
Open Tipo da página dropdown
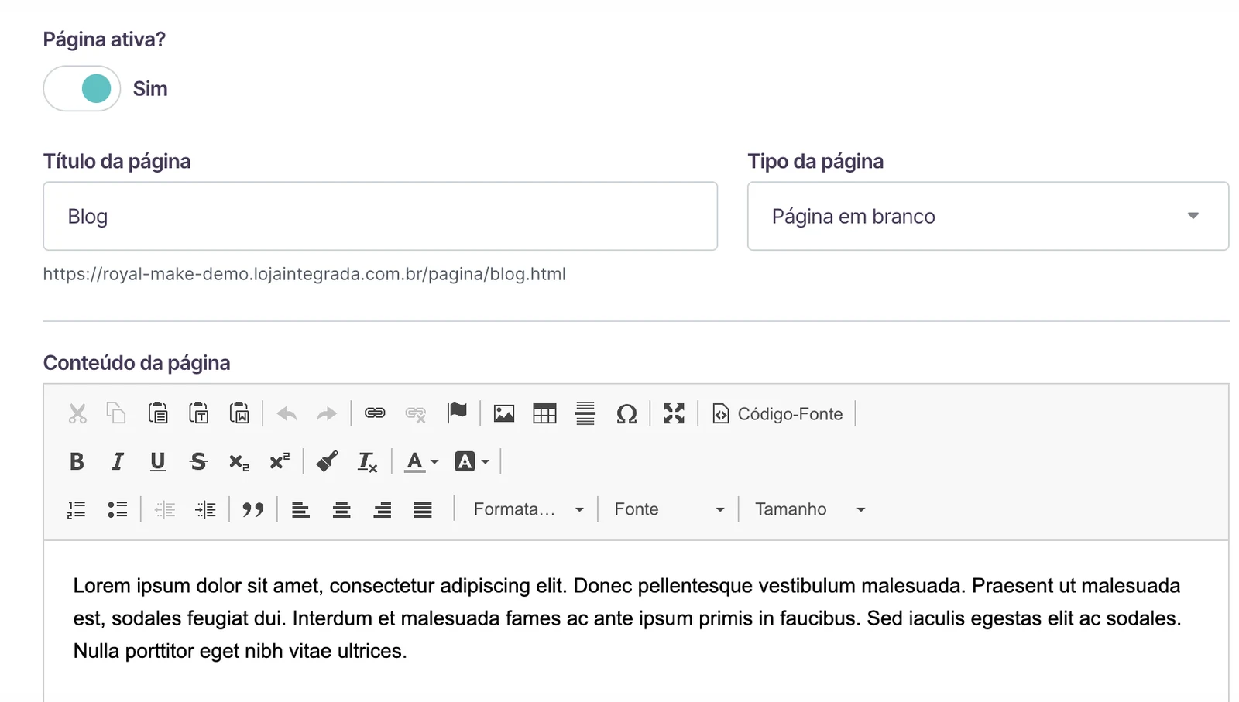(988, 216)
